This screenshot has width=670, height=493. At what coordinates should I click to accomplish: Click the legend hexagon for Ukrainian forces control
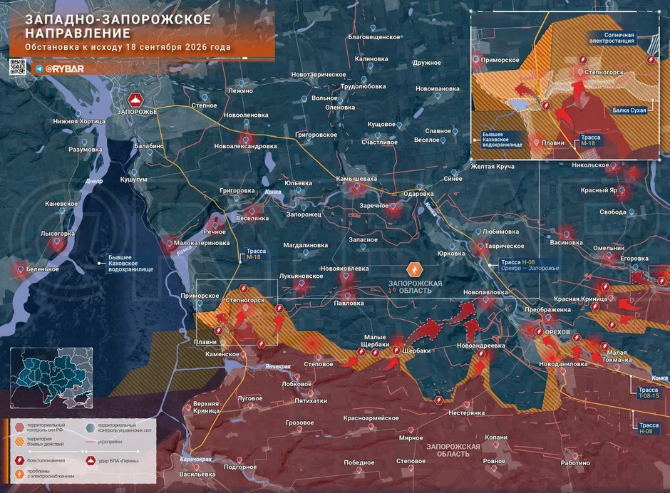coord(90,427)
